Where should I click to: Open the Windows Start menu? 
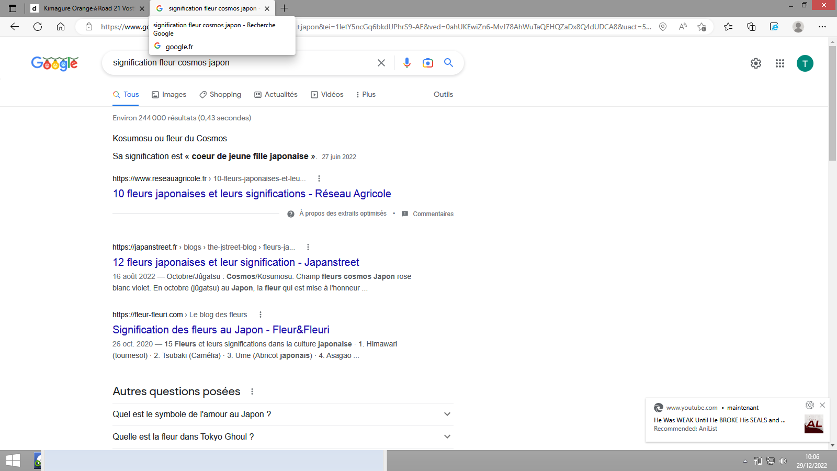tap(13, 461)
